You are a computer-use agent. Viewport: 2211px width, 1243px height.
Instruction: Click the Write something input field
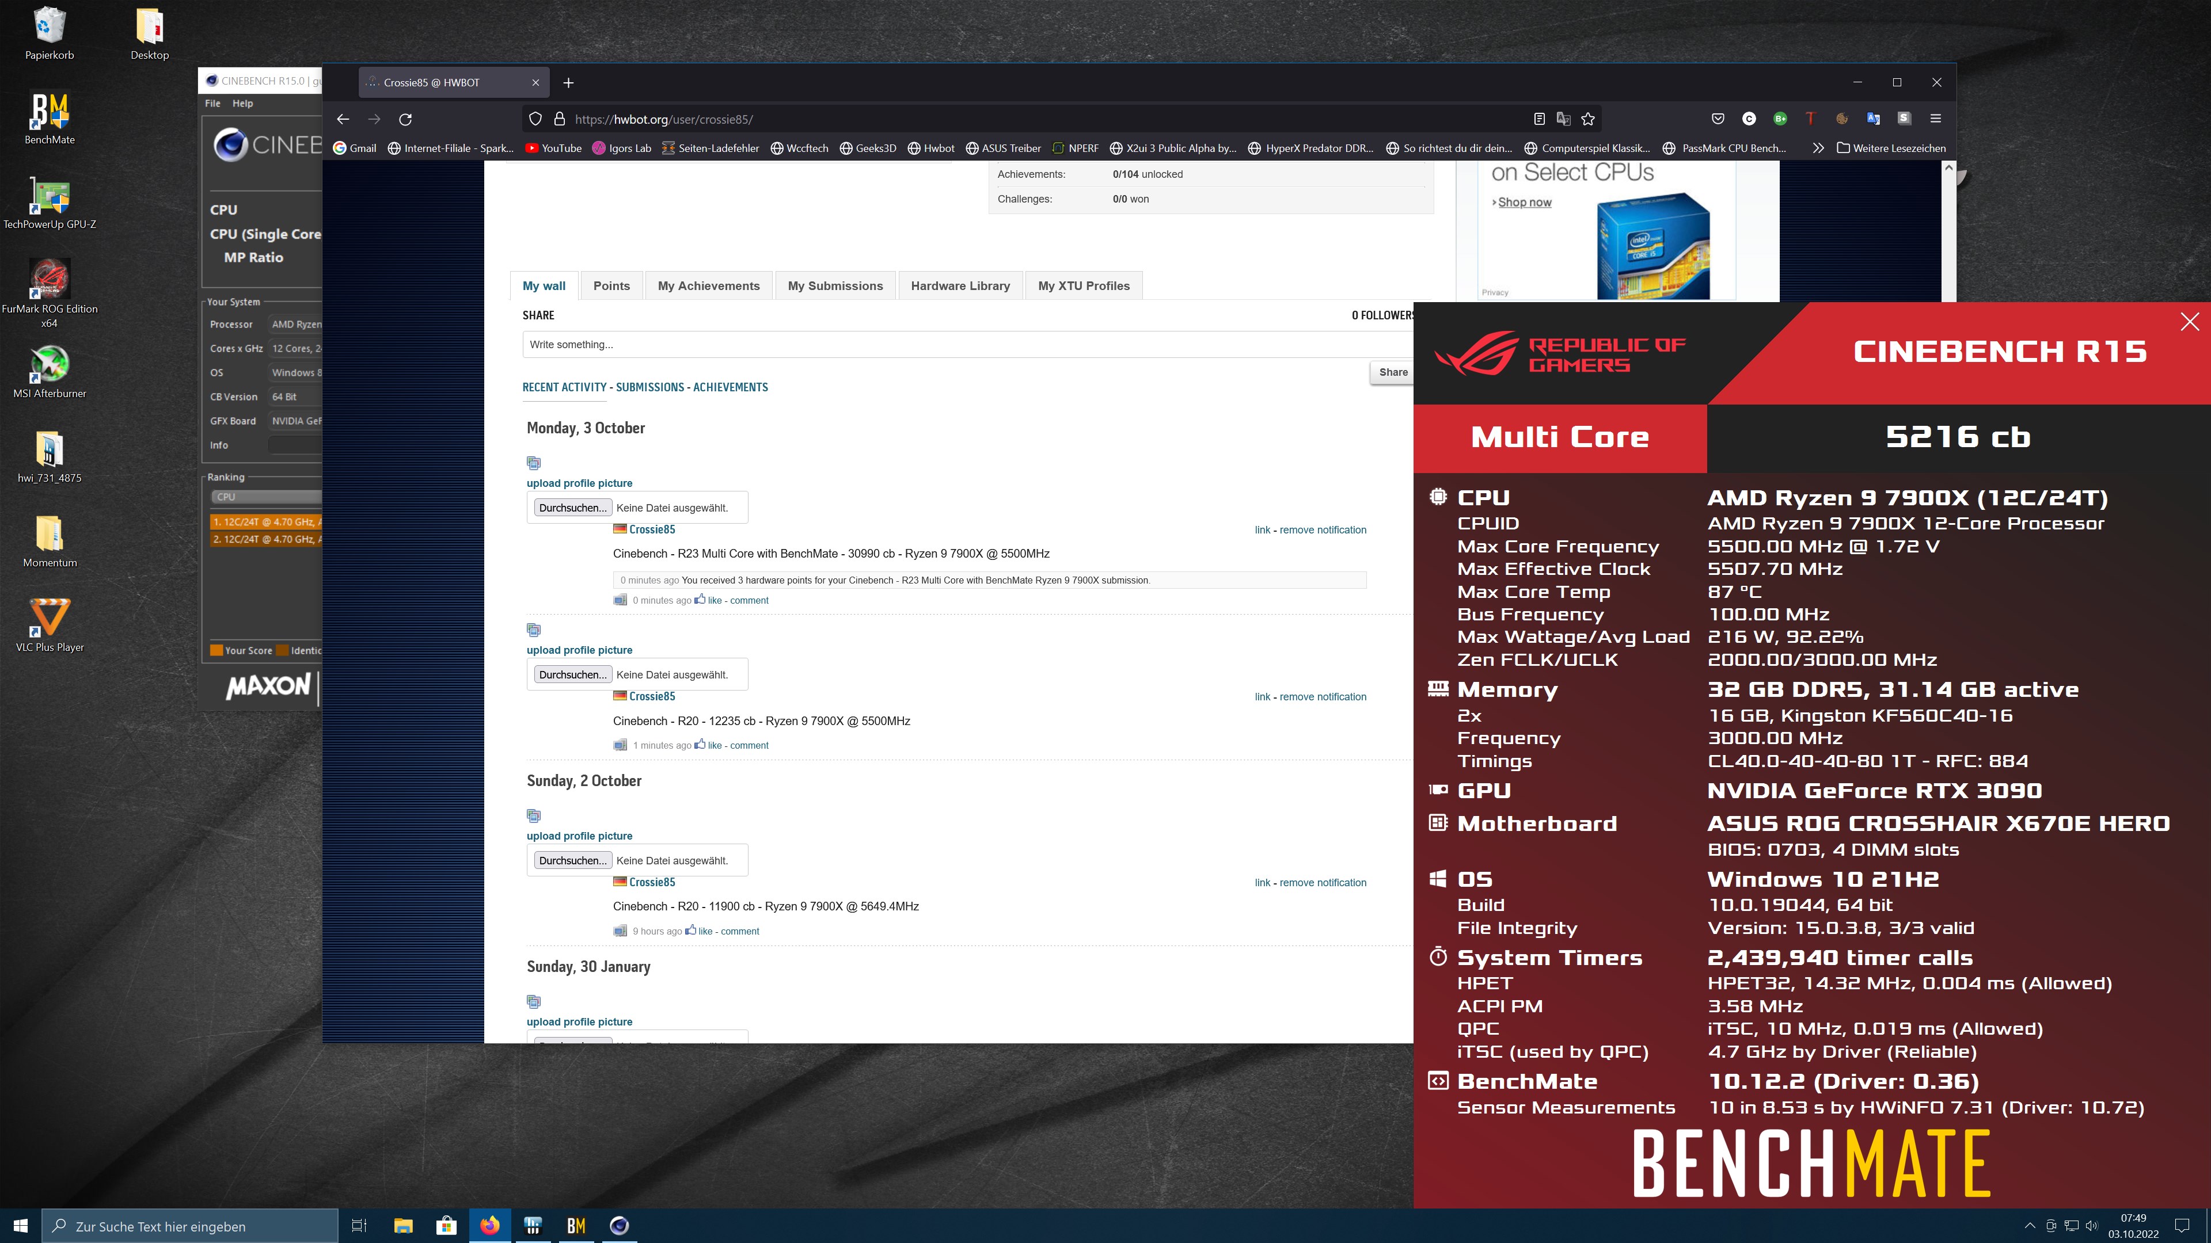[x=967, y=345]
